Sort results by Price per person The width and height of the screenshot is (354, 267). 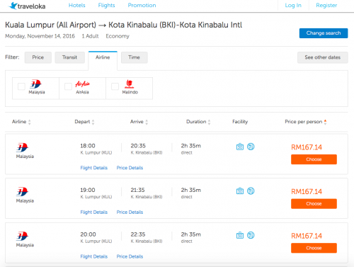(306, 122)
